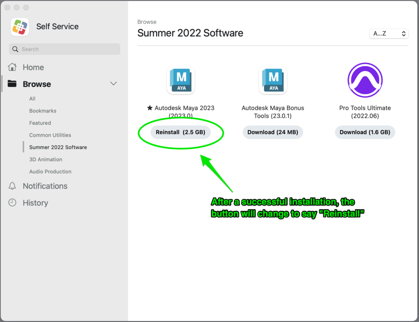This screenshot has width=419, height=322.
Task: Click the Reinstall (2.5 GB) button
Action: (x=180, y=132)
